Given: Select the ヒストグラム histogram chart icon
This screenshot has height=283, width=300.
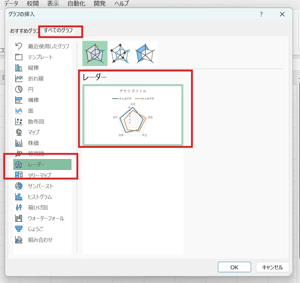Looking at the screenshot, I should click(19, 197).
